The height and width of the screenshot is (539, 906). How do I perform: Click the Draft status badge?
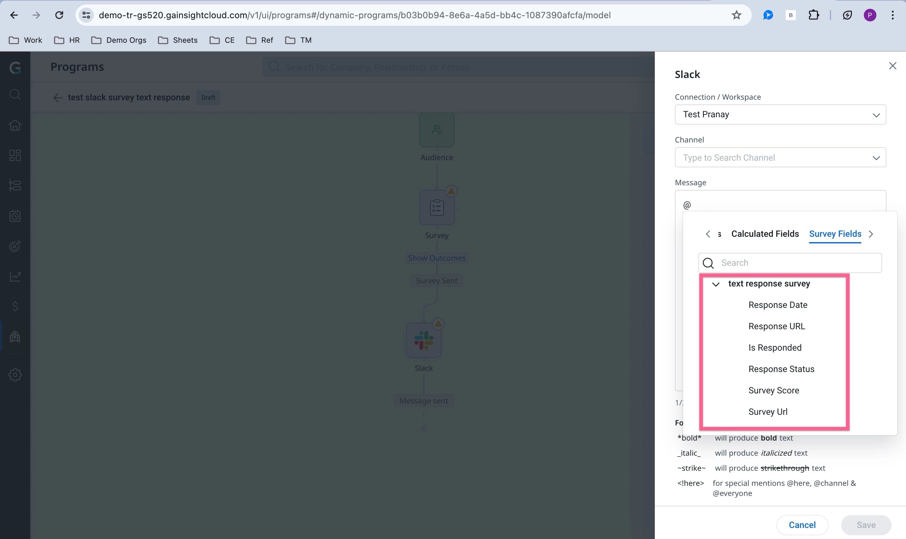pyautogui.click(x=208, y=97)
